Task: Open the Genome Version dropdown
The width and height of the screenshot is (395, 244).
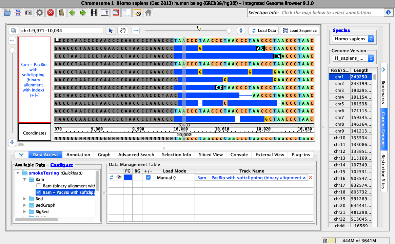Action: pyautogui.click(x=353, y=58)
